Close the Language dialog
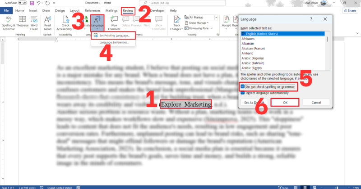This screenshot has height=189, width=361. (325, 19)
